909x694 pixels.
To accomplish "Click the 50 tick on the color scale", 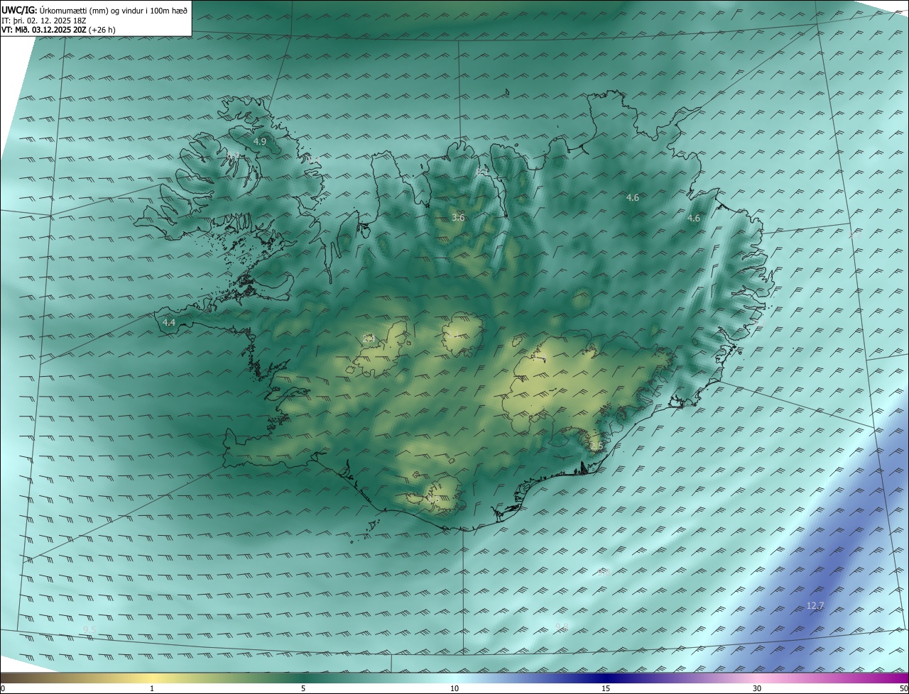I will click(904, 688).
